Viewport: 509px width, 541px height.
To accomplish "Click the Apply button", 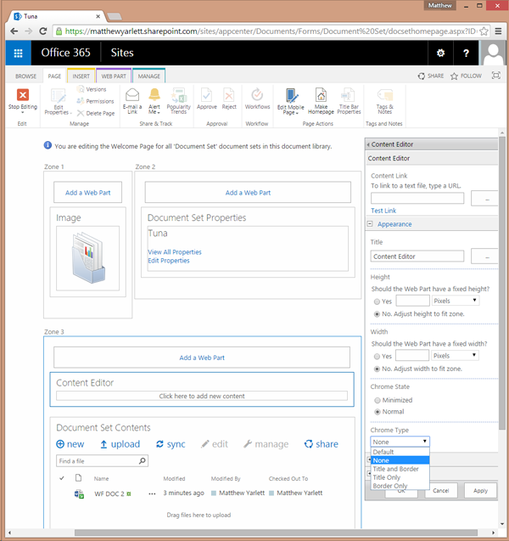I will tap(480, 490).
